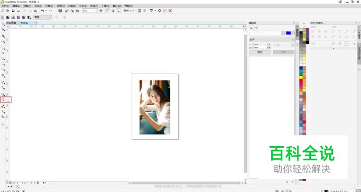361x192 pixels.
Task: Expand the Align and Distribute docker arrow
Action: click(333, 48)
